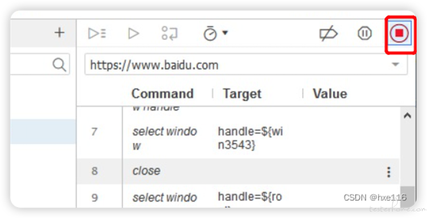The width and height of the screenshot is (427, 218).
Task: Click the scrollbar up arrow in command list
Action: (407, 115)
